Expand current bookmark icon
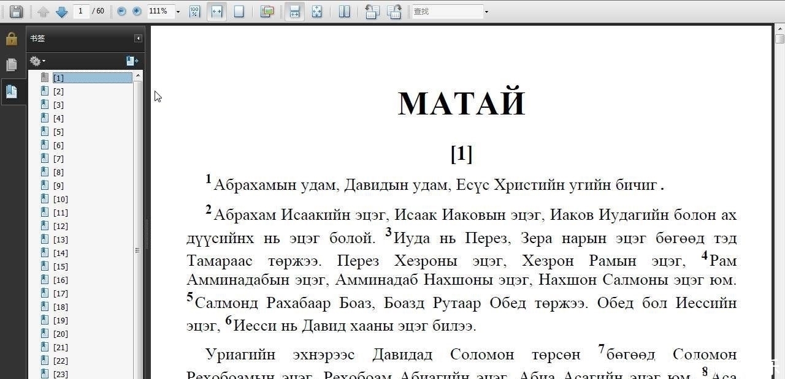Viewport: 785px width, 379px height. coord(132,61)
